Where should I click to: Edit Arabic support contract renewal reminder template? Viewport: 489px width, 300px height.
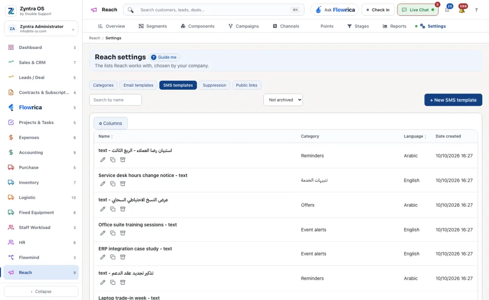[102, 283]
